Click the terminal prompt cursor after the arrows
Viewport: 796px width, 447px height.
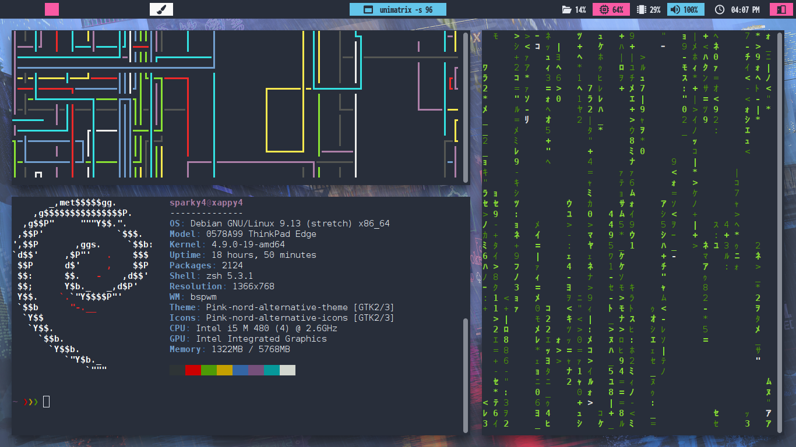click(x=47, y=402)
